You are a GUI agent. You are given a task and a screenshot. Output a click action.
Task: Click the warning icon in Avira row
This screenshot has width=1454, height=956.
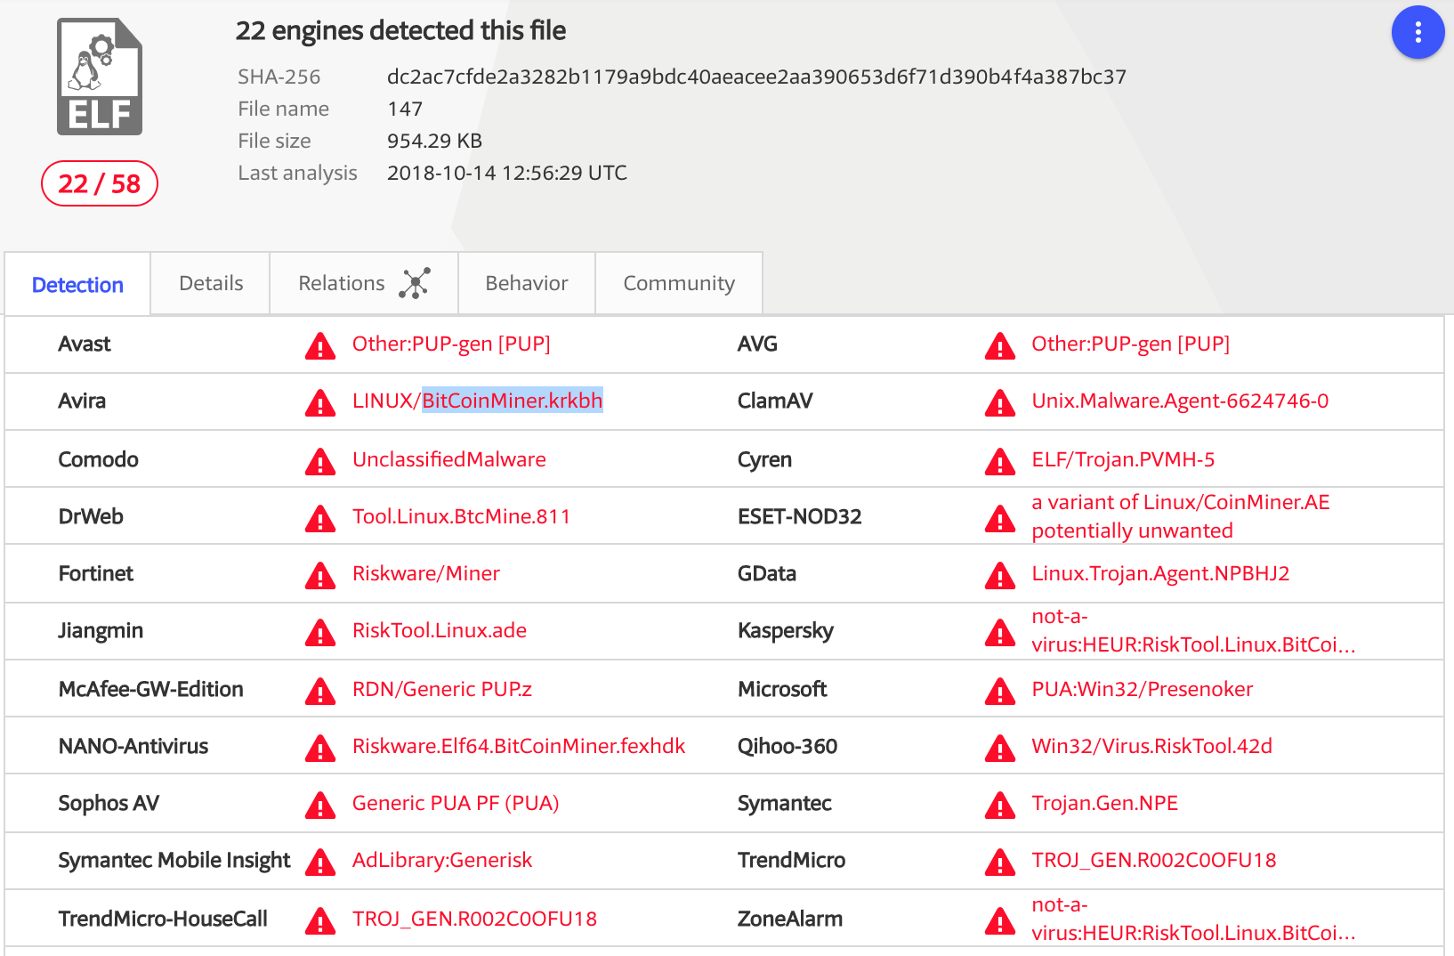coord(320,402)
